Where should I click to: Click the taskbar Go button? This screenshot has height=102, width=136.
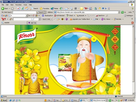(111, 100)
